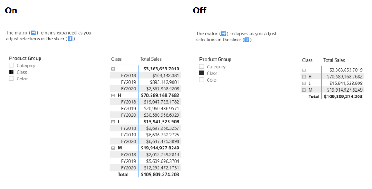The image size is (372, 189).
Task: Check Color in the left Product Group slicer
Action: click(12, 79)
